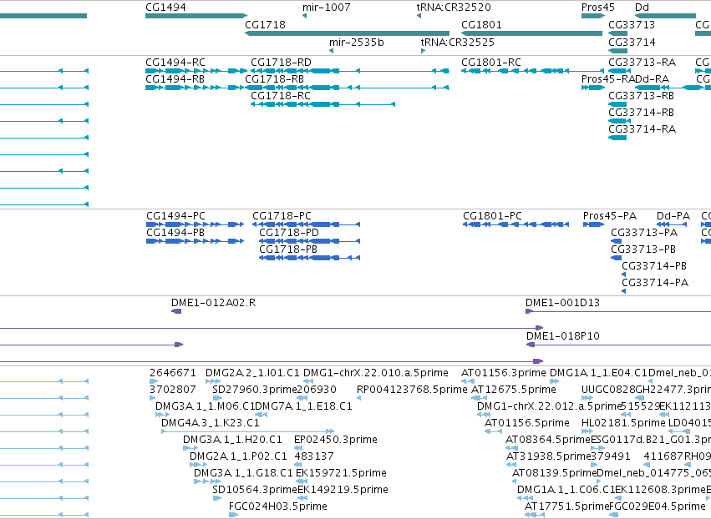Select the Pros45 gene bar

[593, 16]
